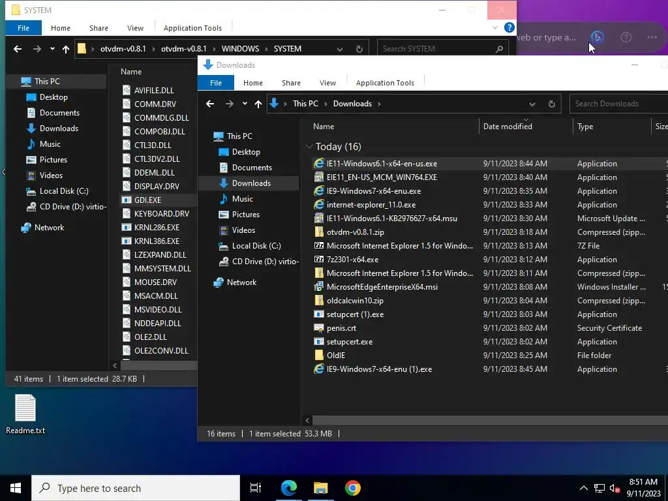Image resolution: width=668 pixels, height=501 pixels.
Task: Select Music in Downloads window sidebar
Action: (243, 199)
